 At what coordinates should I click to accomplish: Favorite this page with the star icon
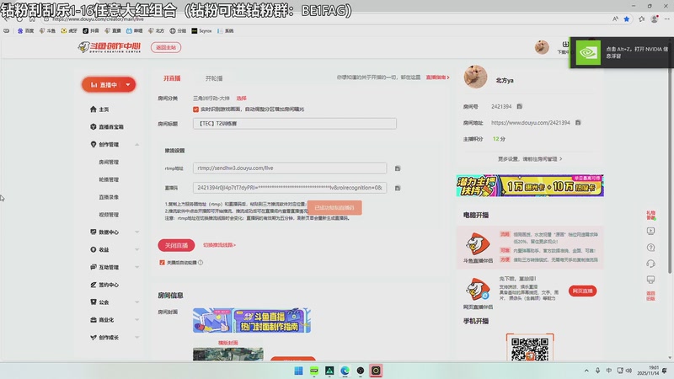[627, 19]
